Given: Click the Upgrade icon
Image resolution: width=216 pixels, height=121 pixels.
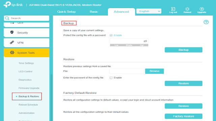Looking at the screenshot, I should (201, 9).
